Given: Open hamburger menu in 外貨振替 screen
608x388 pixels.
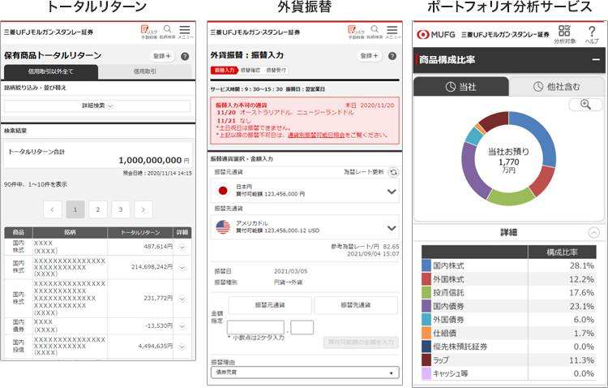Looking at the screenshot, I should pyautogui.click(x=392, y=32).
